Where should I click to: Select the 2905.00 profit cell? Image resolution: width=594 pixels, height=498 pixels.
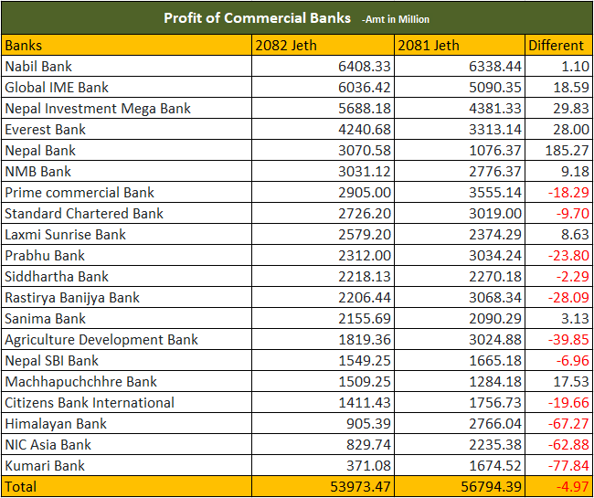[324, 193]
